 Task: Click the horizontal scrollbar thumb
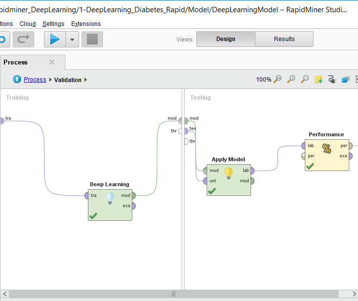[173, 294]
